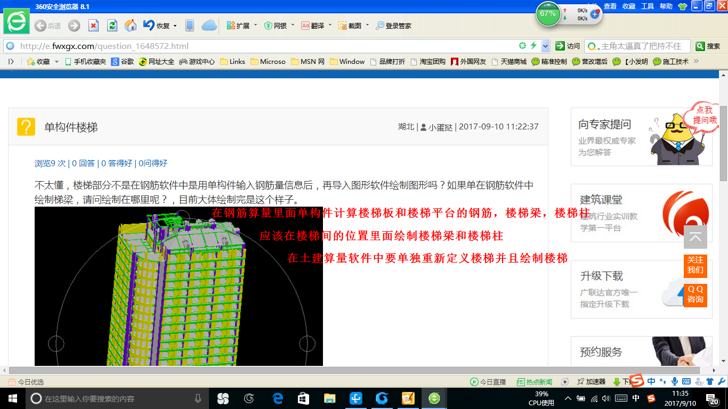The height and width of the screenshot is (409, 728).
Task: Click the cloud sync toolbar icon
Action: [209, 26]
